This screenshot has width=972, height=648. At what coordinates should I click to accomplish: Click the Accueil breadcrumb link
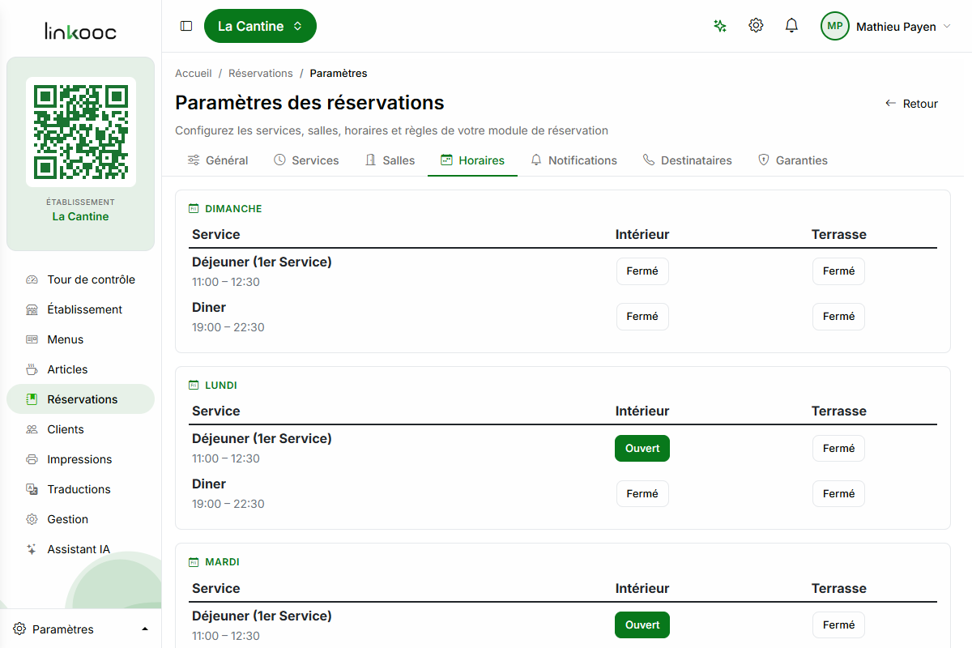[x=194, y=73]
